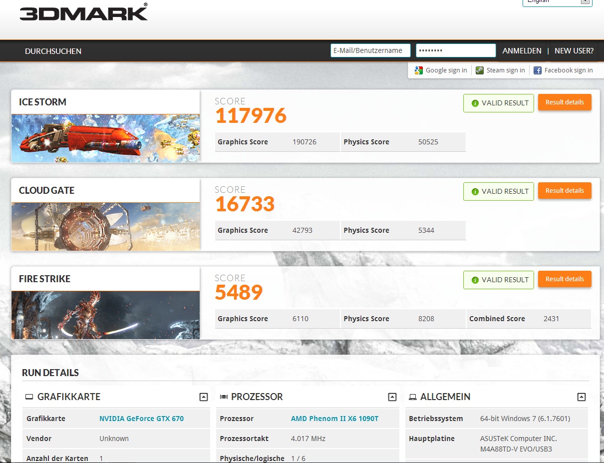Image resolution: width=604 pixels, height=463 pixels.
Task: Click Fire Strike graphics score 6110
Action: pyautogui.click(x=301, y=319)
